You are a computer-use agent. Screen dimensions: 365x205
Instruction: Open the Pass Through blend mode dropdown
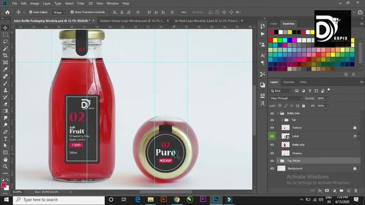tap(286, 99)
